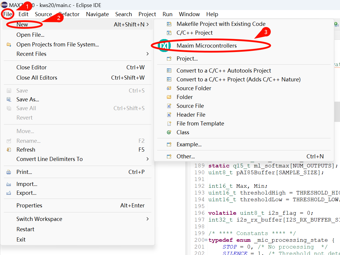Click the Print... printer icon

click(9, 172)
